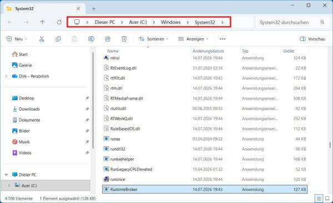Open Musik quick access folder
Image resolution: width=333 pixels, height=203 pixels.
(21, 142)
